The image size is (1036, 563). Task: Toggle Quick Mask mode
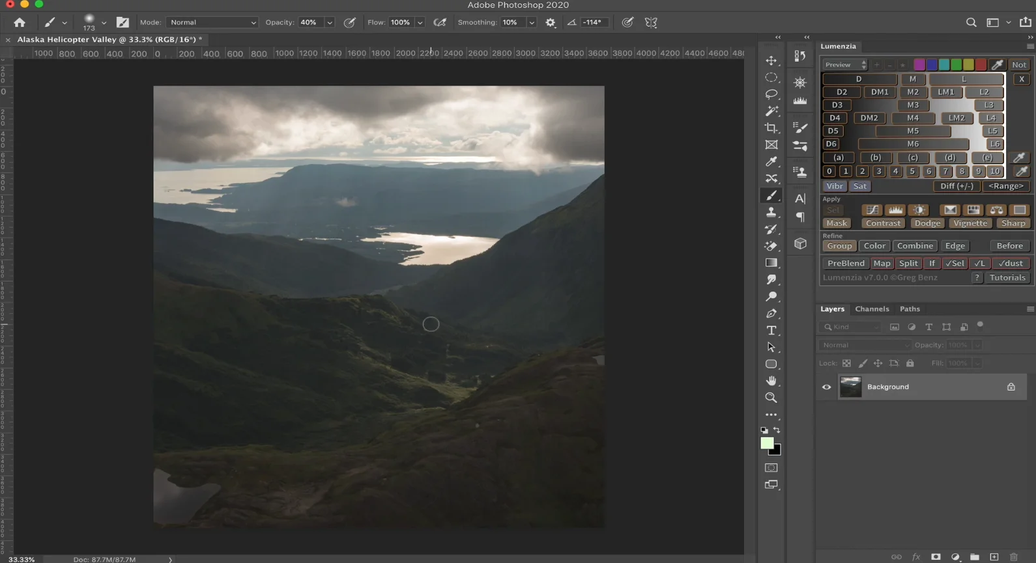click(771, 468)
